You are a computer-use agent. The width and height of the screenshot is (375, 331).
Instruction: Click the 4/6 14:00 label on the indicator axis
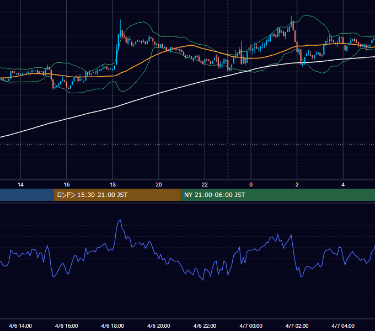20,325
